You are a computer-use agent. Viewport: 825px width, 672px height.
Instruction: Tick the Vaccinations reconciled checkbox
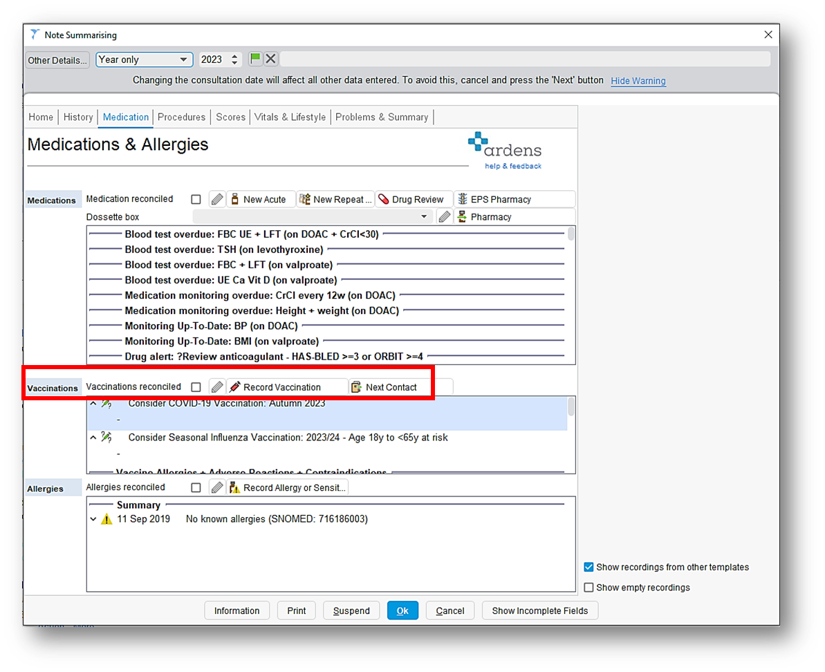point(196,387)
